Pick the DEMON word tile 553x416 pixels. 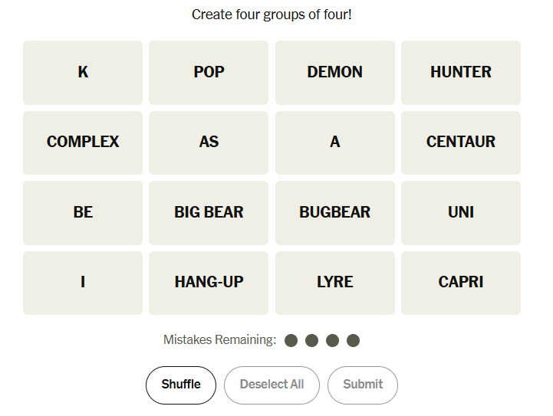pyautogui.click(x=334, y=73)
